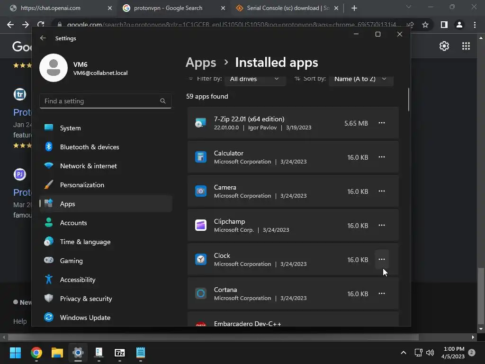Viewport: 485px width, 364px height.
Task: Select Bluetooth & devices category
Action: coord(106,147)
